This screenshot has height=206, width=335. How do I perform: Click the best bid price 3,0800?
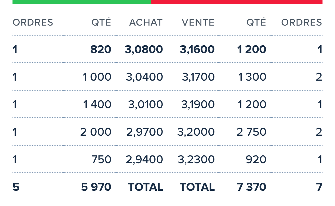144,49
